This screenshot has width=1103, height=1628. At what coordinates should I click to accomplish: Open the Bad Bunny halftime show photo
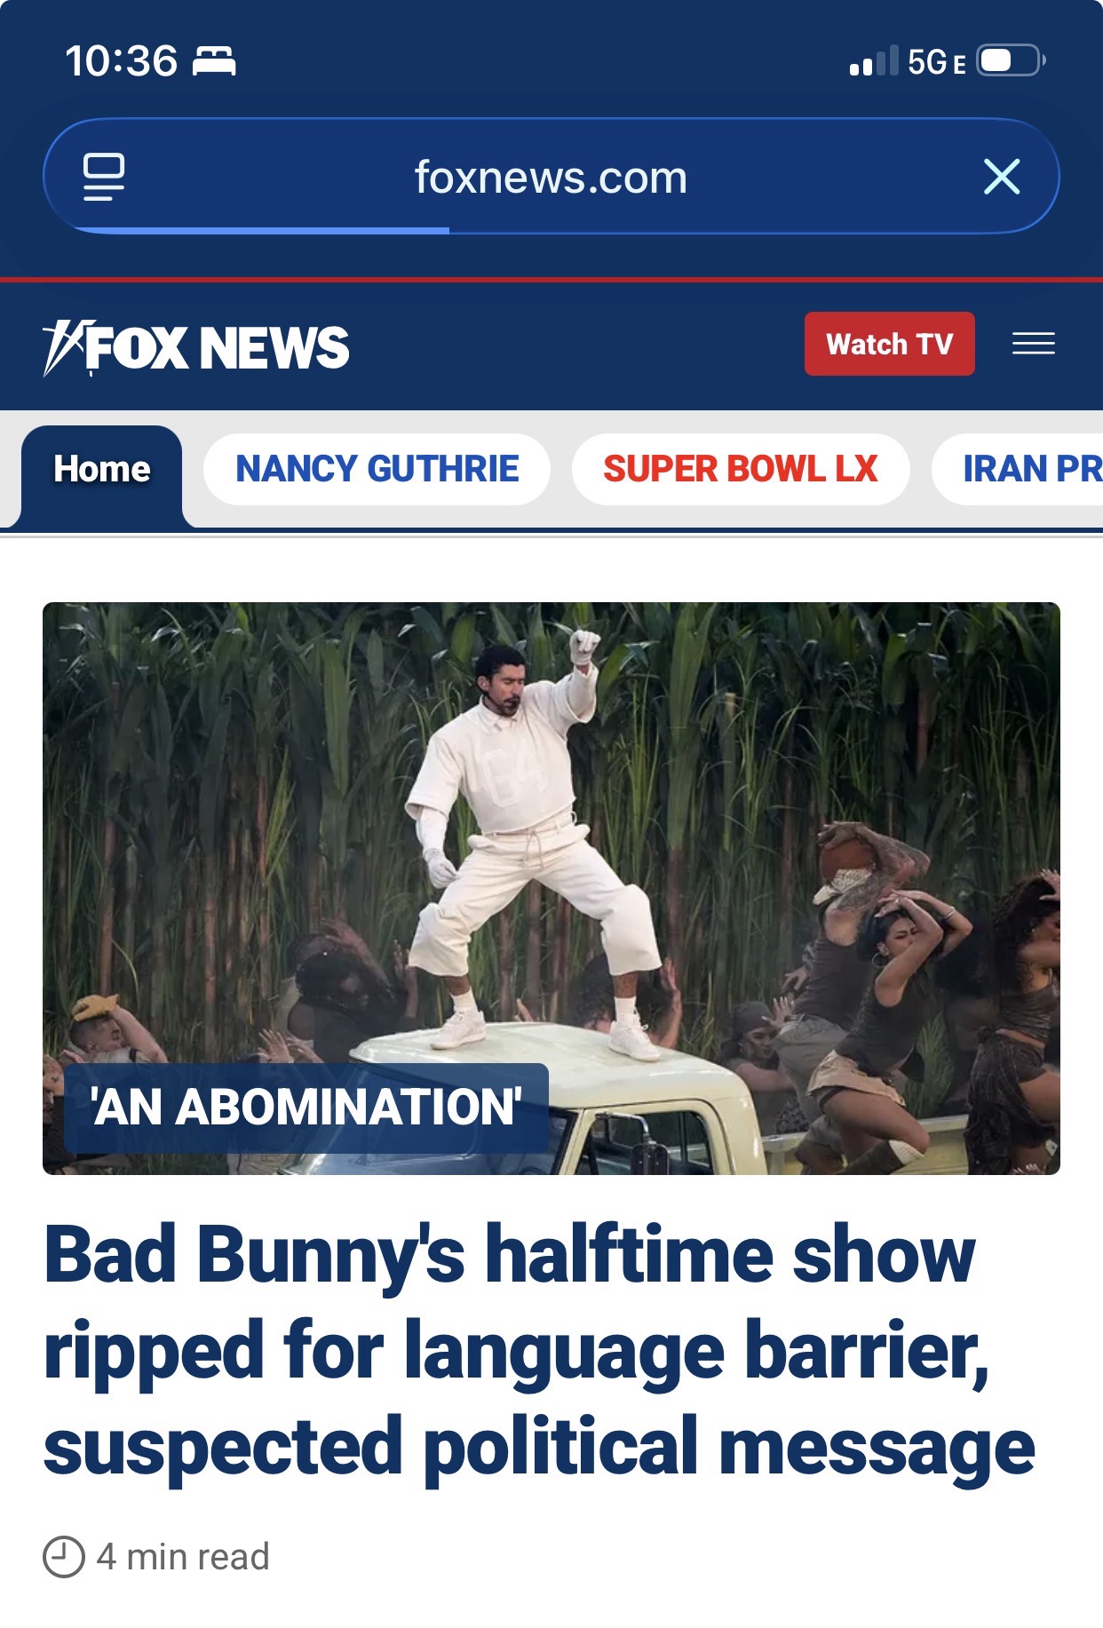pyautogui.click(x=551, y=888)
